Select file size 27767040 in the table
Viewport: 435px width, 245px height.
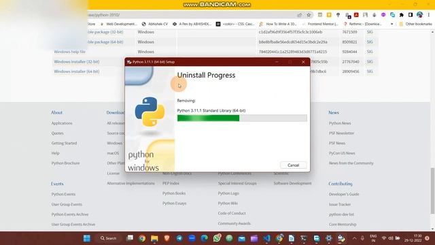351,62
